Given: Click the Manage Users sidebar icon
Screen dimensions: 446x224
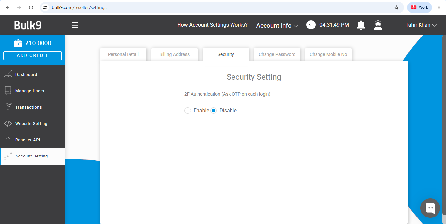Looking at the screenshot, I should click(x=8, y=91).
